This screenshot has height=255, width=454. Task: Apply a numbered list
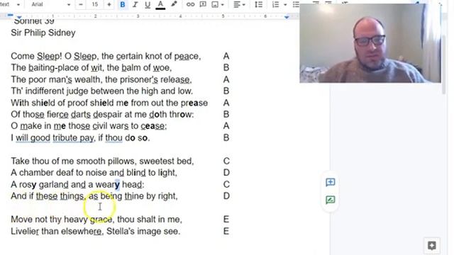pos(275,5)
